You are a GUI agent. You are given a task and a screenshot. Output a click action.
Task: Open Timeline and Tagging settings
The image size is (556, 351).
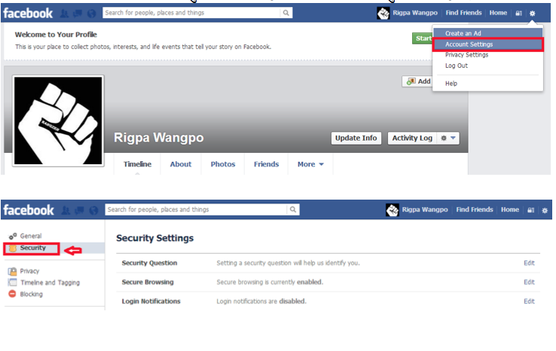coord(50,282)
